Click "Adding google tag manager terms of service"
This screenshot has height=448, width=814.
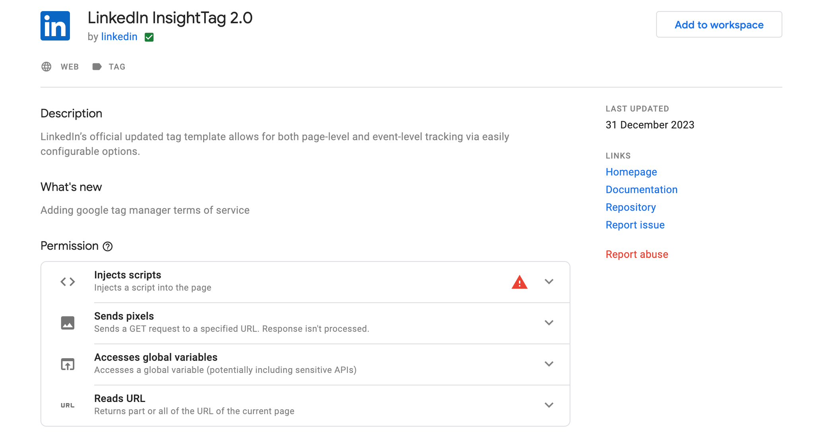pyautogui.click(x=145, y=210)
